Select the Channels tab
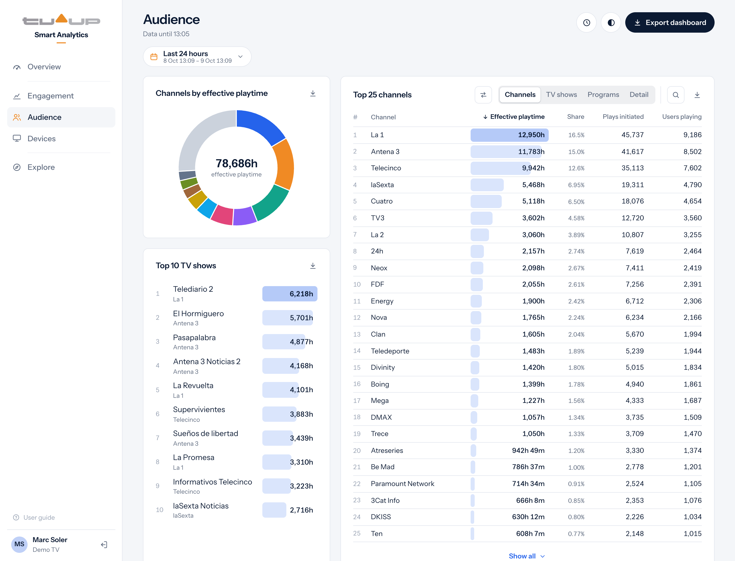 (x=520, y=95)
